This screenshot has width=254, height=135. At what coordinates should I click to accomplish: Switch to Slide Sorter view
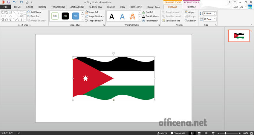[199, 133]
